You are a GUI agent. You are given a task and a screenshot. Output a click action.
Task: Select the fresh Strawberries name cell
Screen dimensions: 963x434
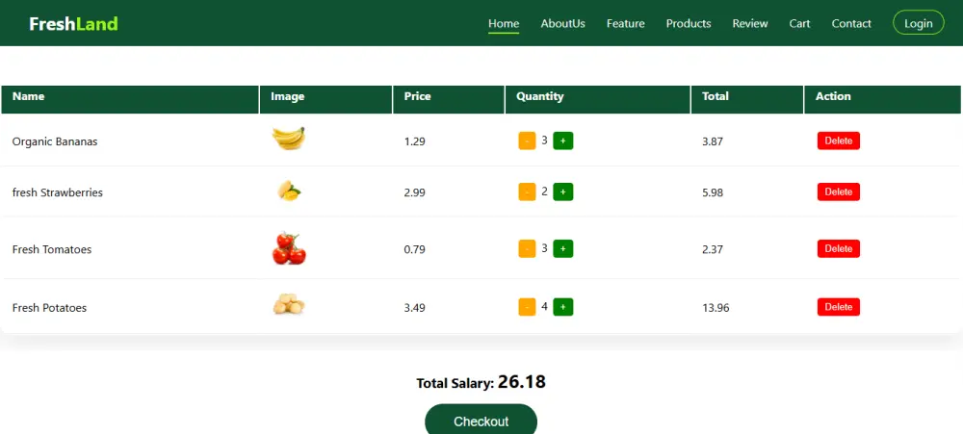coord(57,192)
